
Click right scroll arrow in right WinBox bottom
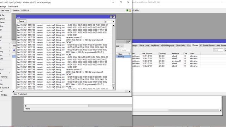pos(220,110)
